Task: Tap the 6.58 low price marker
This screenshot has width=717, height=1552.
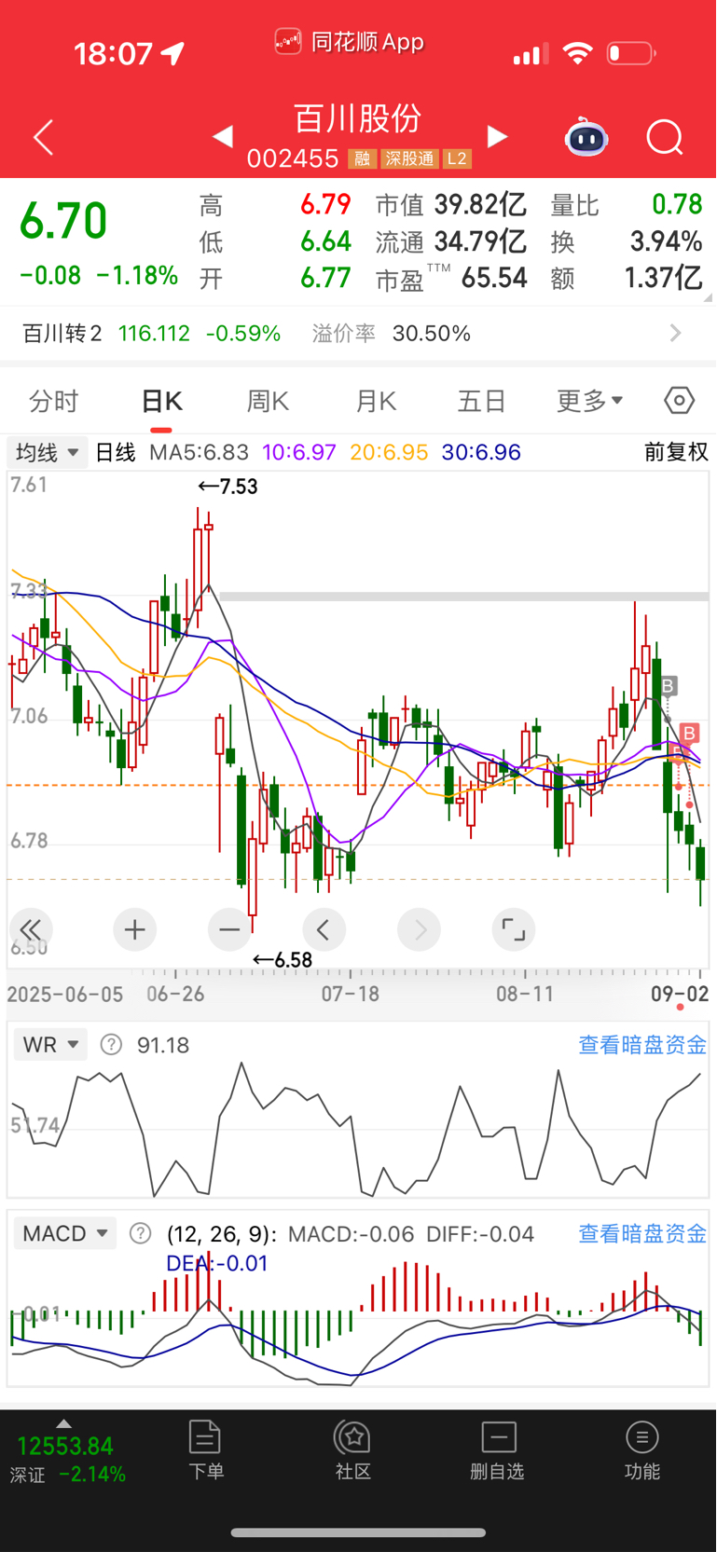Action: tap(283, 960)
